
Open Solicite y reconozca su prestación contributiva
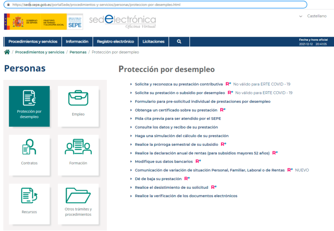179,84
